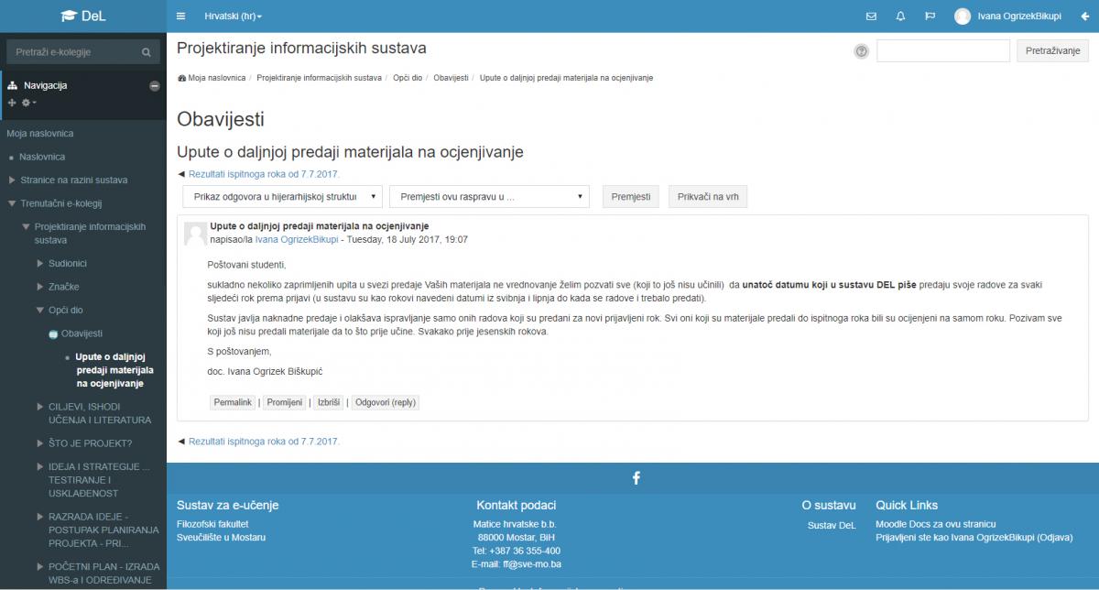The height and width of the screenshot is (590, 1099).
Task: Open Naslovnica in the navigation sidebar
Action: click(x=41, y=157)
